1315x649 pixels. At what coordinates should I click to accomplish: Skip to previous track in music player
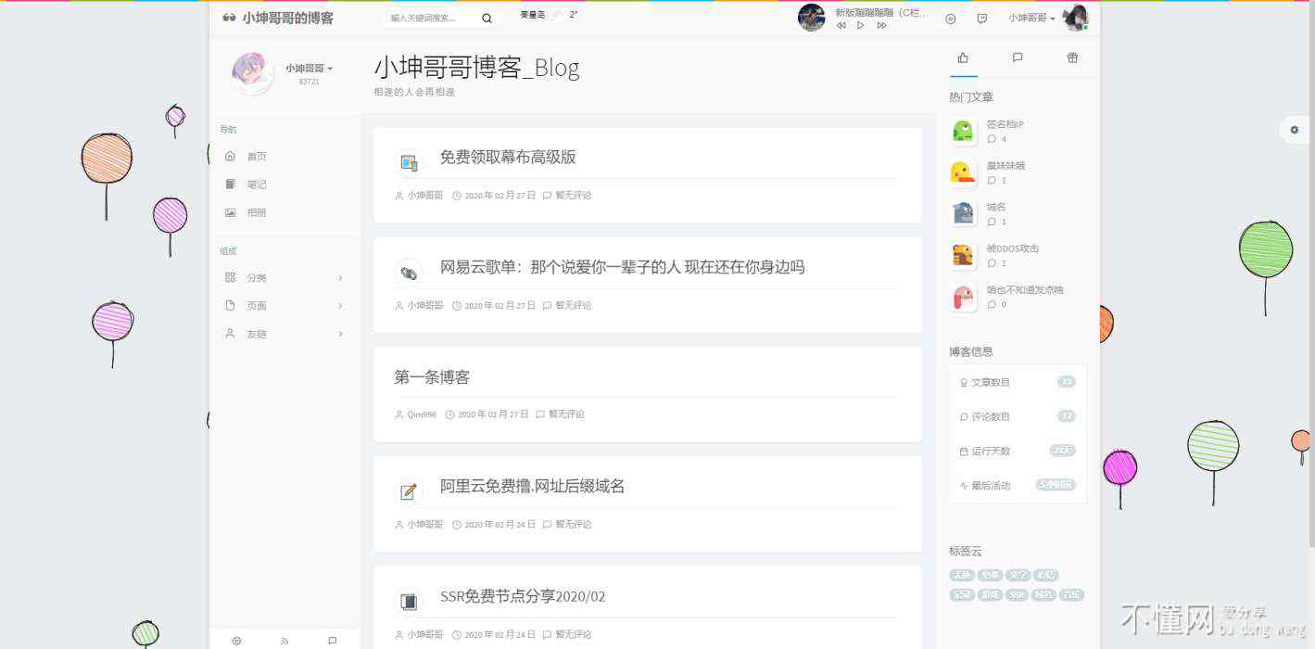[841, 26]
